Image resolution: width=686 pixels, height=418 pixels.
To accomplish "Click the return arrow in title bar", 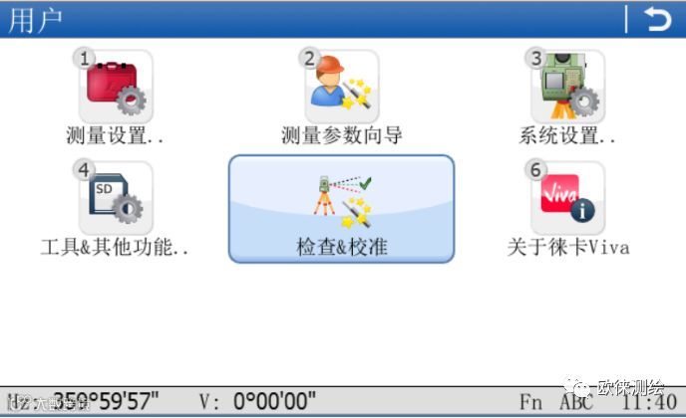I will [657, 20].
